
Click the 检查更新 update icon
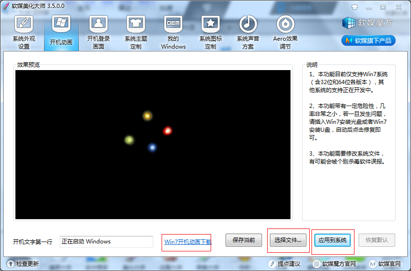[x=10, y=263]
